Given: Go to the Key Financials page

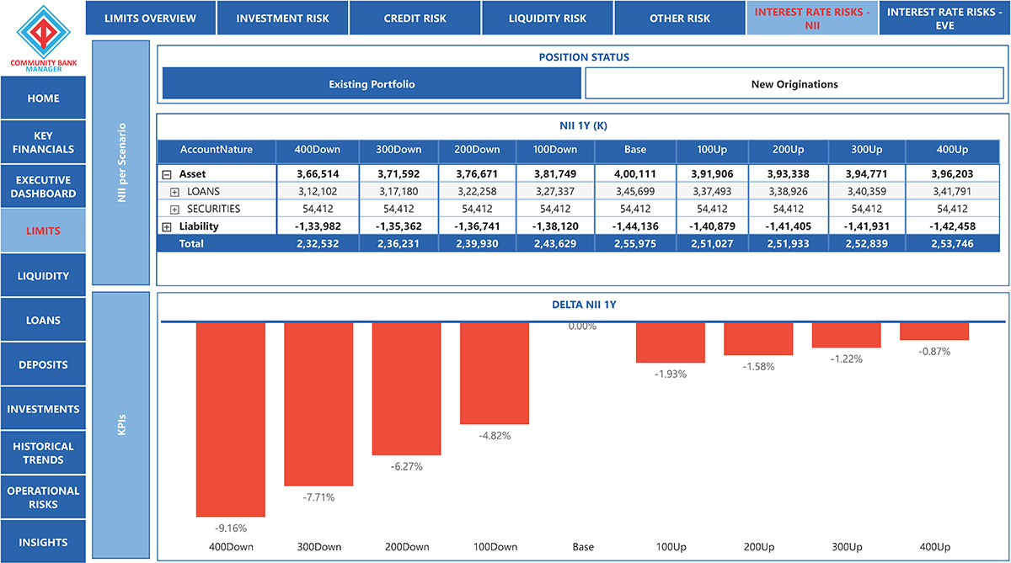Looking at the screenshot, I should (43, 142).
